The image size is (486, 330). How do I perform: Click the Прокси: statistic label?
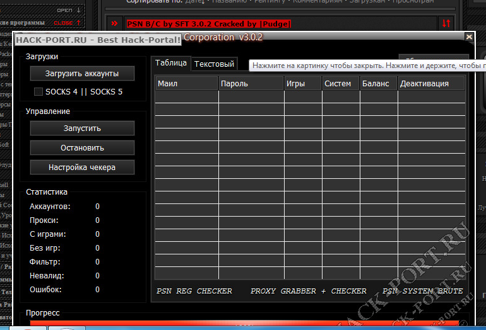(44, 220)
